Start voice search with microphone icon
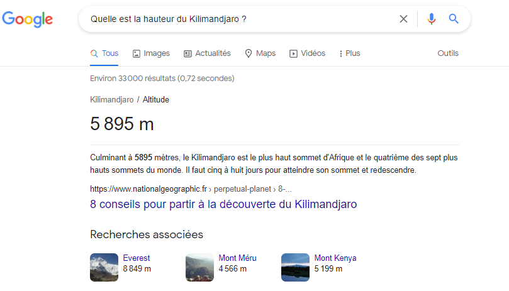This screenshot has height=291, width=509. click(x=432, y=19)
